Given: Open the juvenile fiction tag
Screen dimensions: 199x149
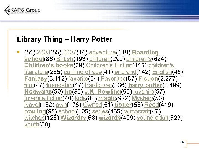Looking at the screenshot, I should (x=43, y=98).
